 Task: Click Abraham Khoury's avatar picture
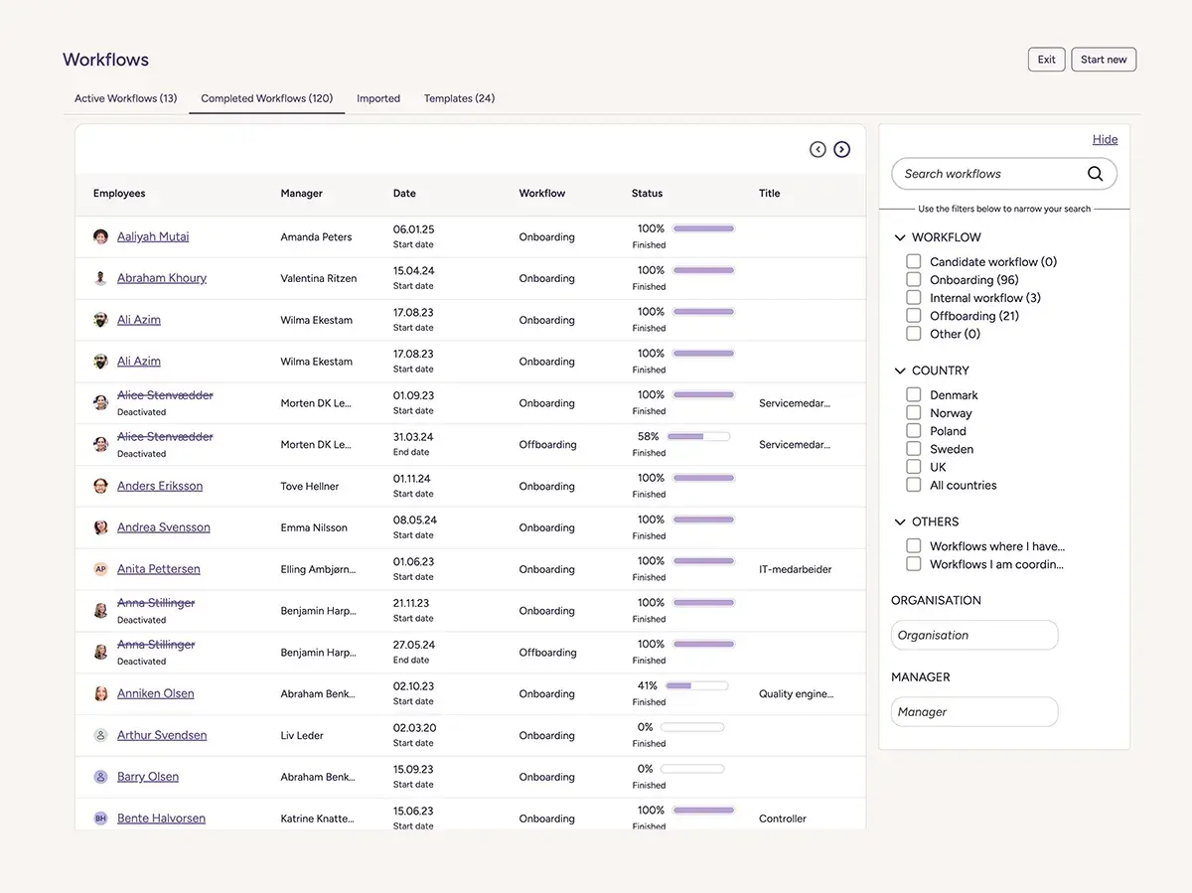tap(100, 277)
